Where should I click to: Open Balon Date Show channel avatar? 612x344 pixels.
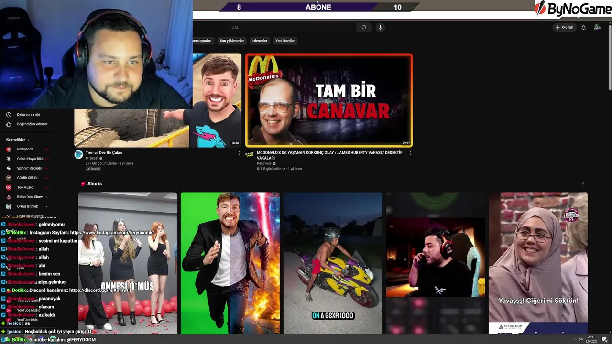click(9, 197)
